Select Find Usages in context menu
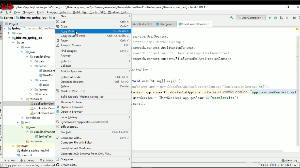The width and height of the screenshot is (300, 168). pyautogui.click(x=93, y=51)
